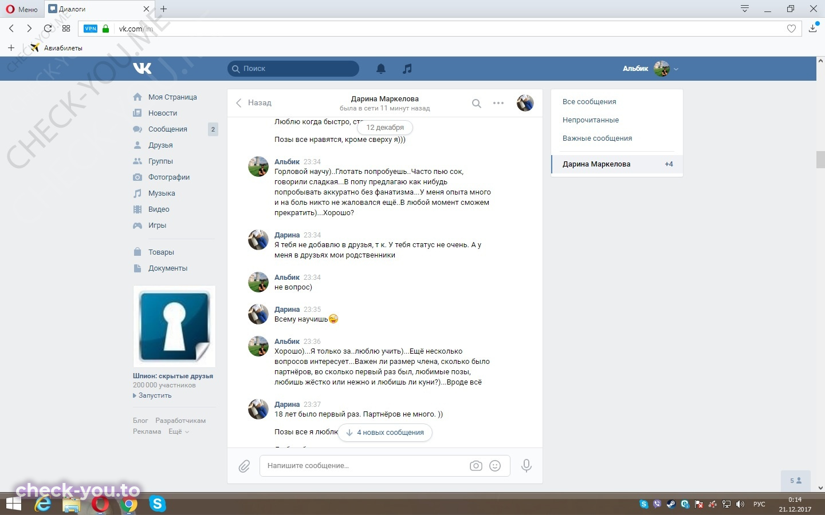The height and width of the screenshot is (515, 825).
Task: Add page to bookmarks heart icon
Action: point(791,29)
